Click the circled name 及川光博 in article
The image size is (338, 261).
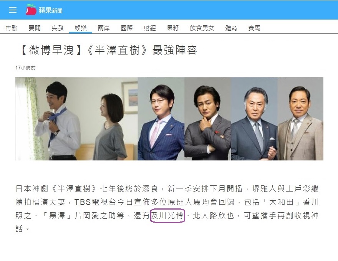tap(167, 216)
